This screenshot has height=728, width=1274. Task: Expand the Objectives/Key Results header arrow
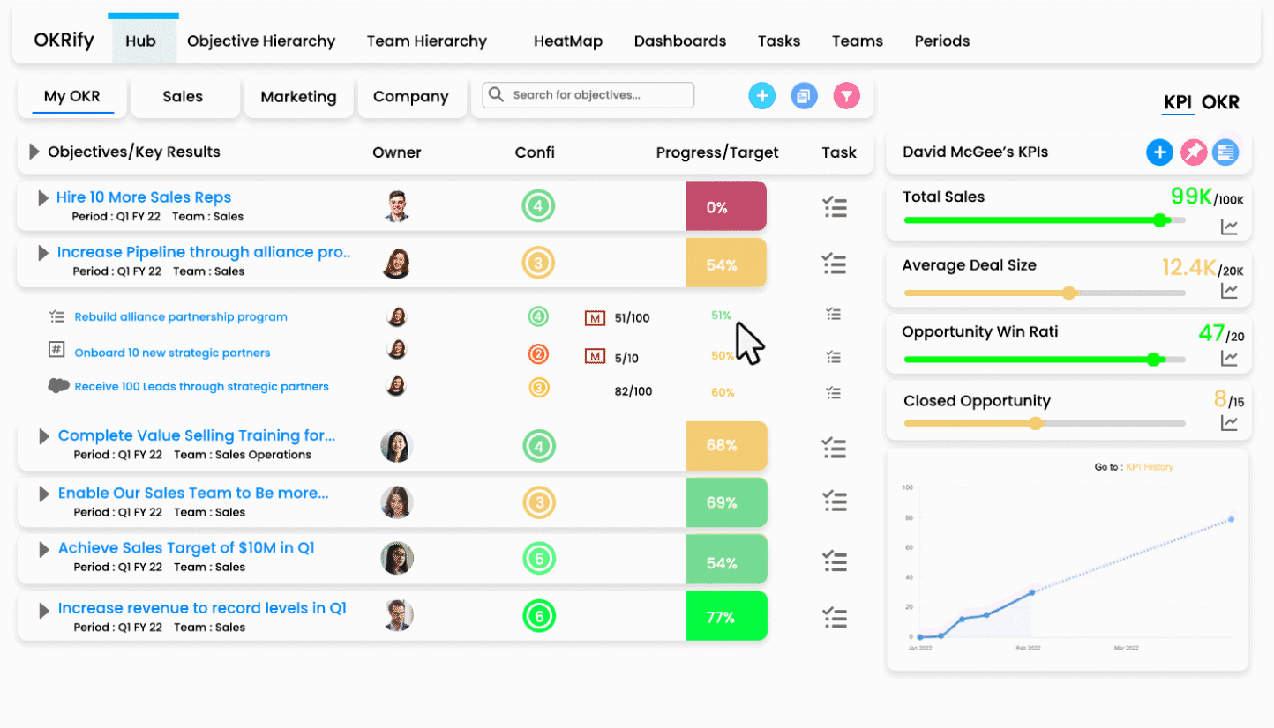tap(32, 152)
